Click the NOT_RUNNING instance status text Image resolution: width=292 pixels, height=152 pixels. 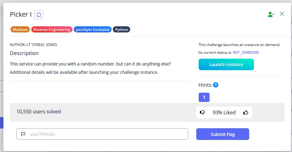pyautogui.click(x=246, y=53)
